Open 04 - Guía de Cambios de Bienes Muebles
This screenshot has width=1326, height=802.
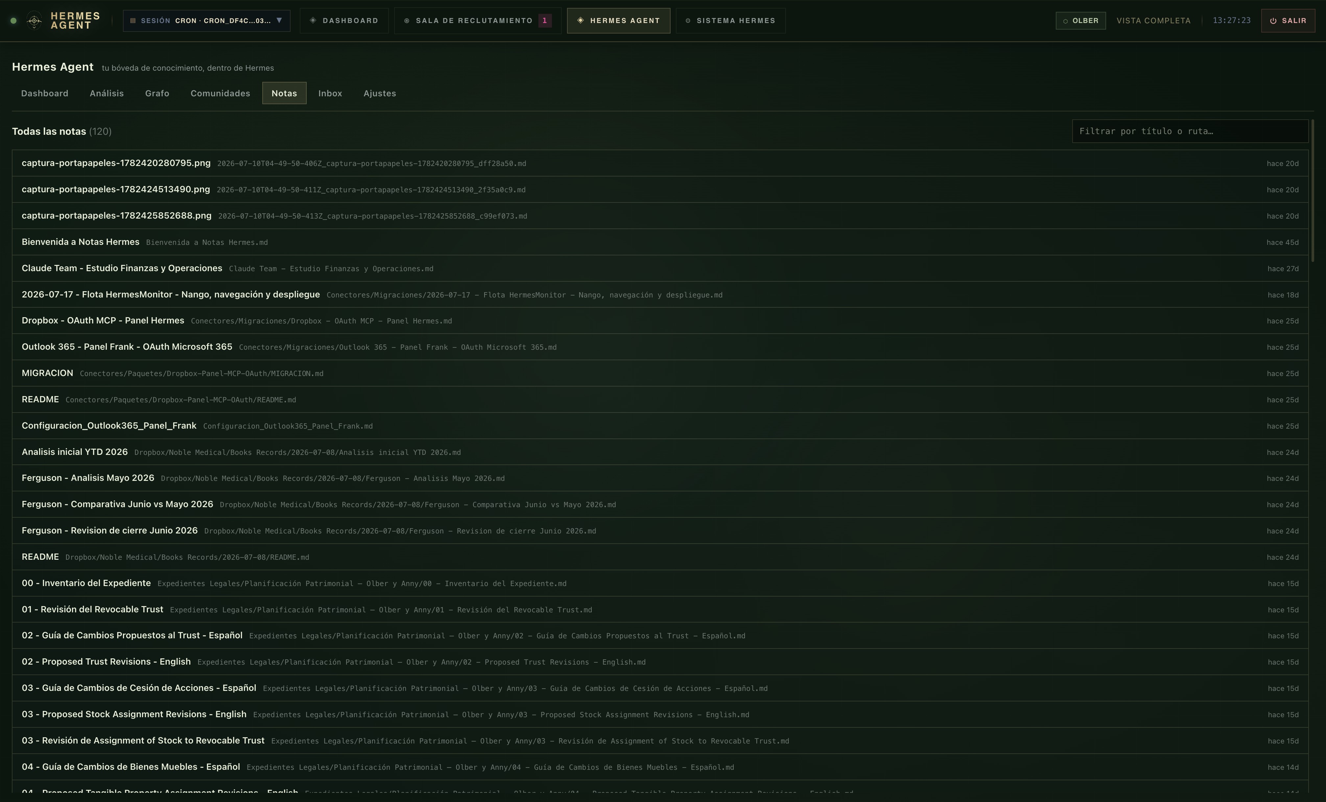point(660,767)
